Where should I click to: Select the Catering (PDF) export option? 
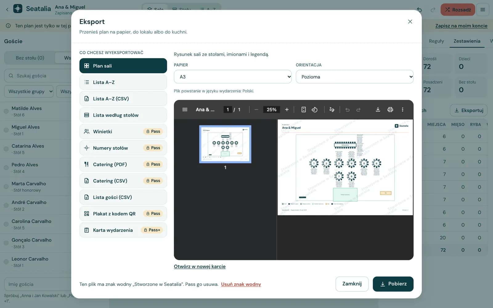tap(123, 164)
